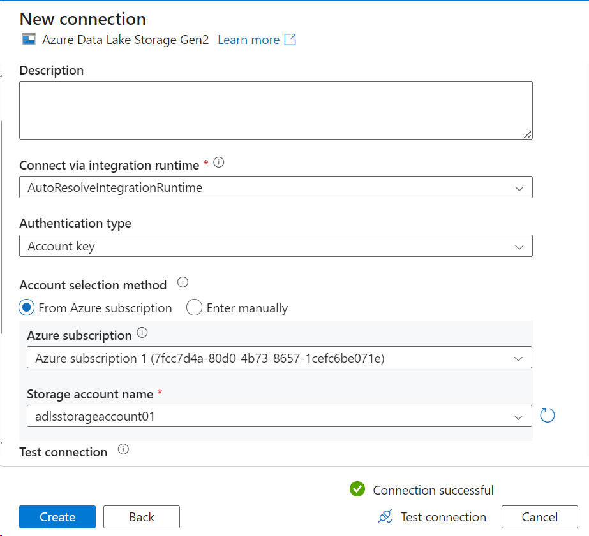Image resolution: width=589 pixels, height=536 pixels.
Task: Click info icon next to Test connection
Action: (122, 449)
